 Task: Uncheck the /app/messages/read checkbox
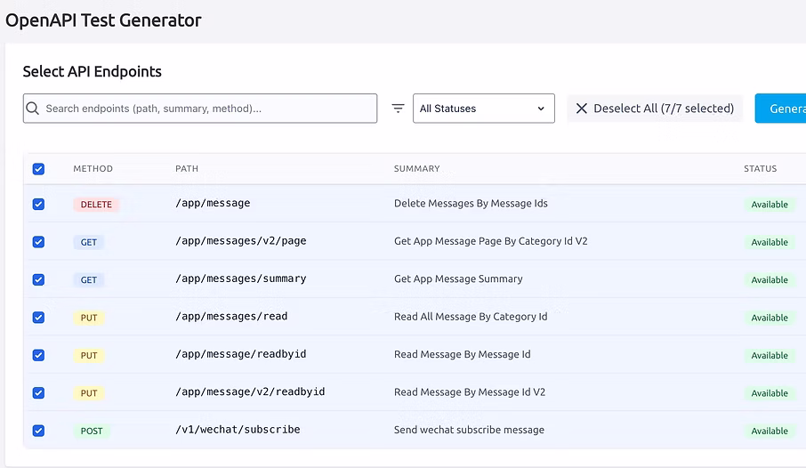click(38, 318)
